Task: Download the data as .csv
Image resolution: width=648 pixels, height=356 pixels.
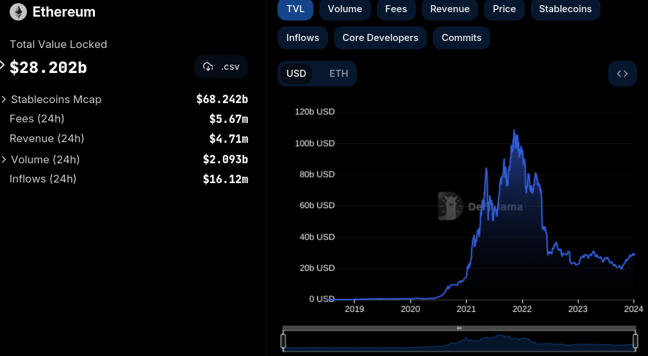Action: tap(221, 67)
